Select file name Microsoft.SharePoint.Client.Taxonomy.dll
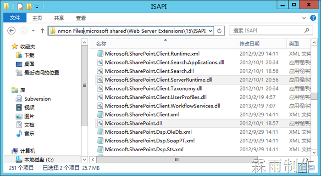 click(154, 88)
